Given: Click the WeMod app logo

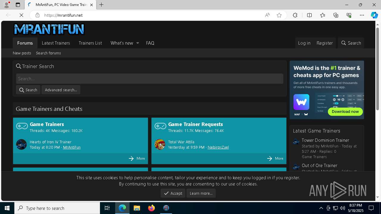Looking at the screenshot, I should pyautogui.click(x=301, y=102).
